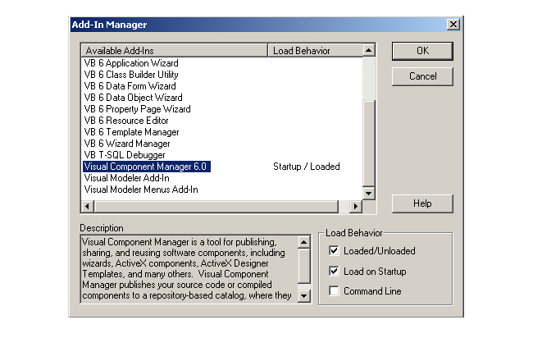Click add-in list scroll left arrow

coord(88,206)
